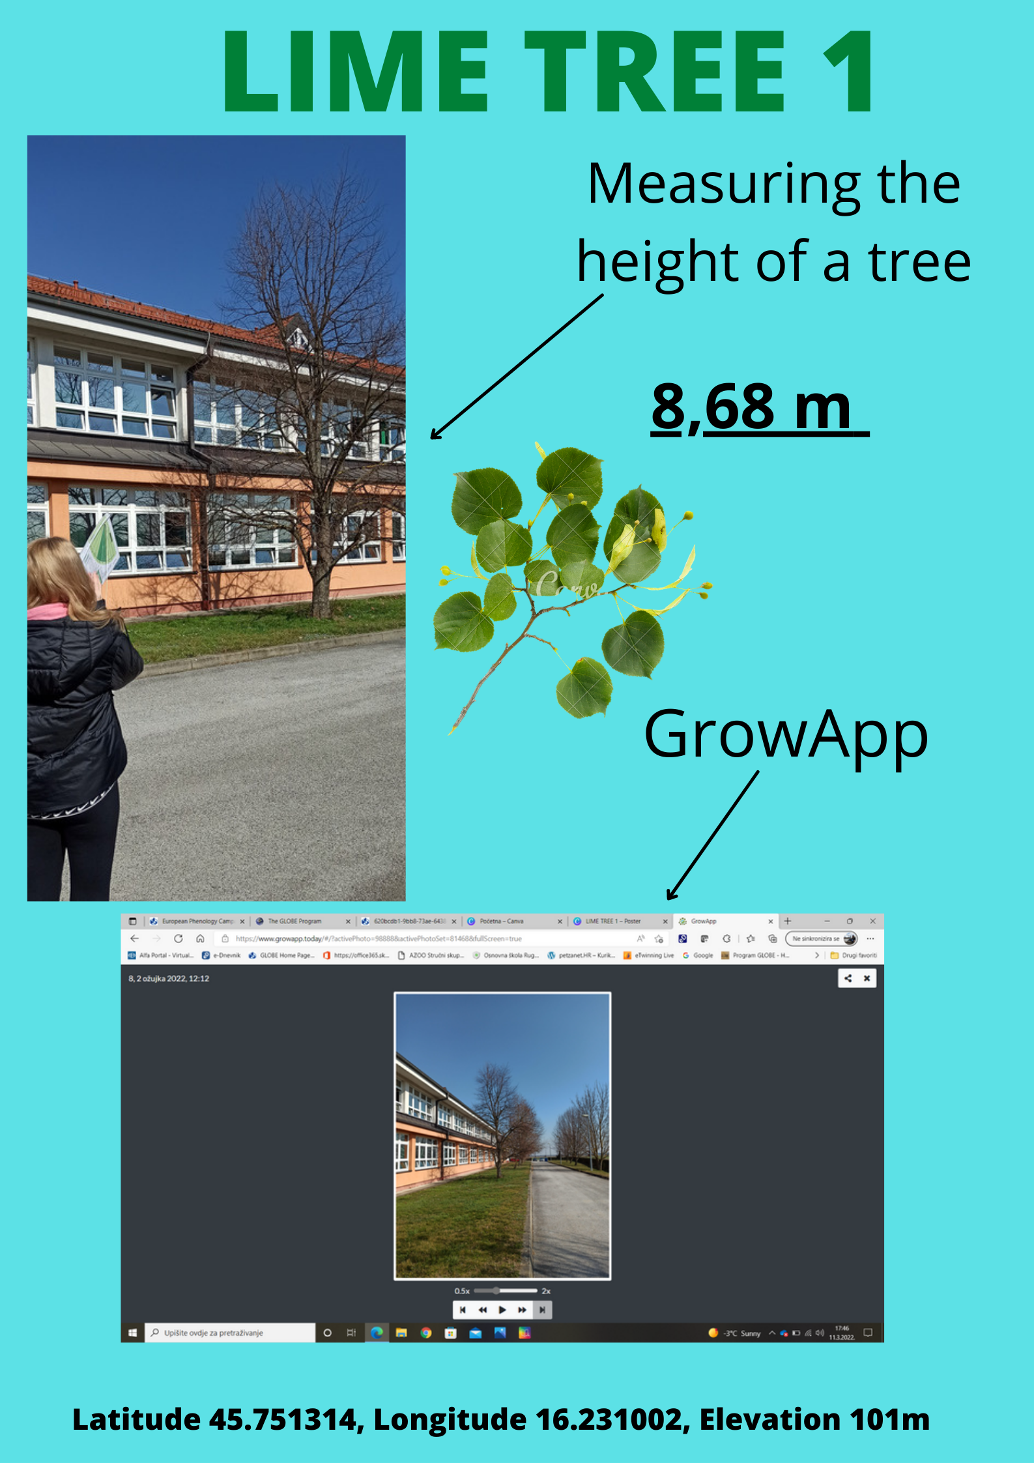Click the share icon in GrowApp viewer
Viewport: 1034px width, 1463px height.
(x=848, y=978)
